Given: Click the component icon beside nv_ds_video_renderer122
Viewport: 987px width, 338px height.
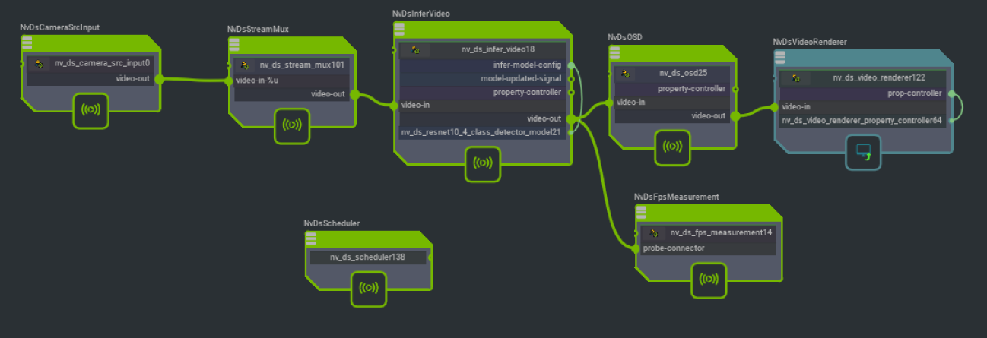Looking at the screenshot, I should [x=794, y=77].
